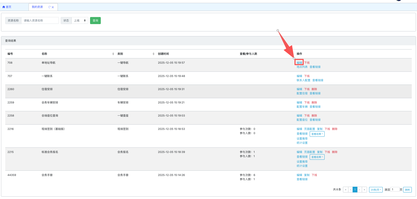The width and height of the screenshot is (417, 199).
Task: Jump to the last page (»)
Action: 364,190
